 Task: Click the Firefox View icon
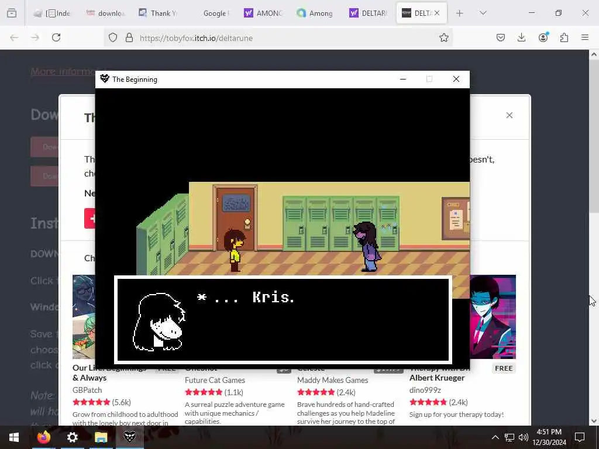12,13
